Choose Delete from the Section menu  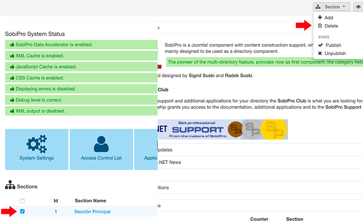click(331, 26)
